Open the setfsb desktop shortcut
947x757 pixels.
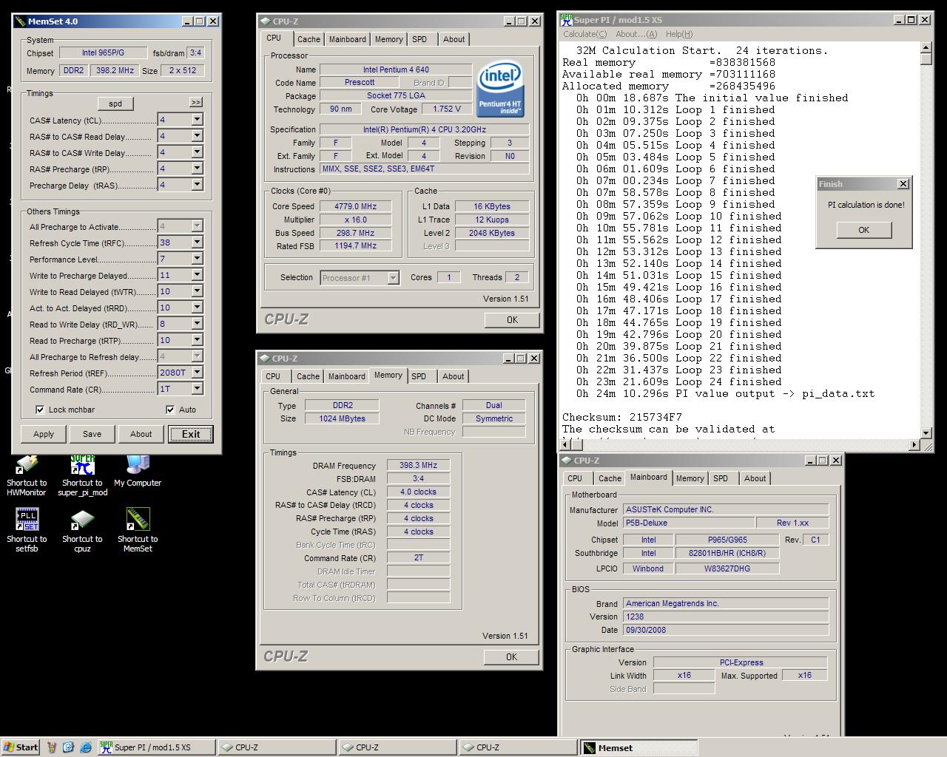[x=27, y=531]
